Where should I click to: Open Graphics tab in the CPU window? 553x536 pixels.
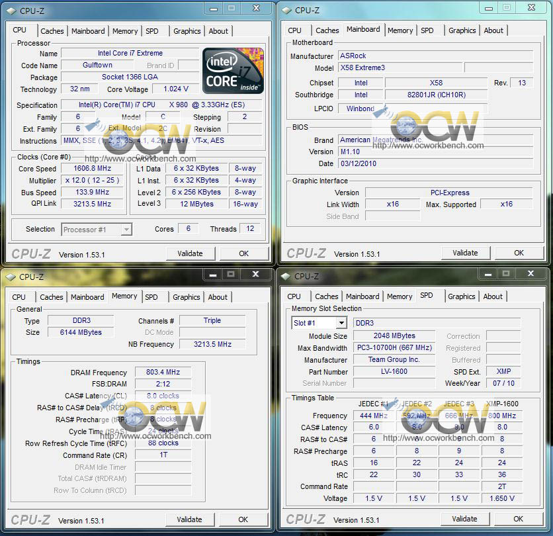coord(187,31)
